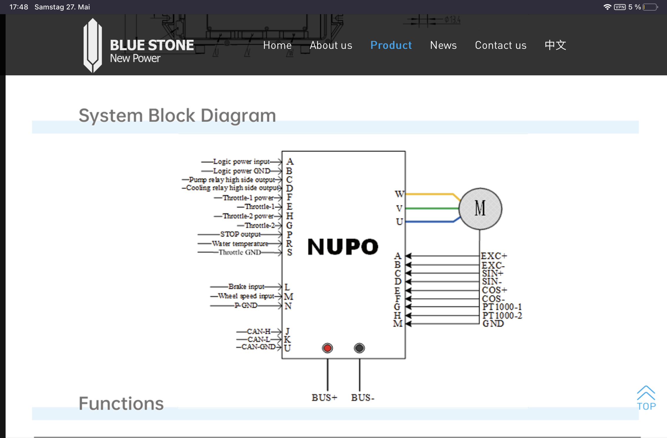The height and width of the screenshot is (438, 667).
Task: Click the motor M circle symbol
Action: pyautogui.click(x=480, y=209)
